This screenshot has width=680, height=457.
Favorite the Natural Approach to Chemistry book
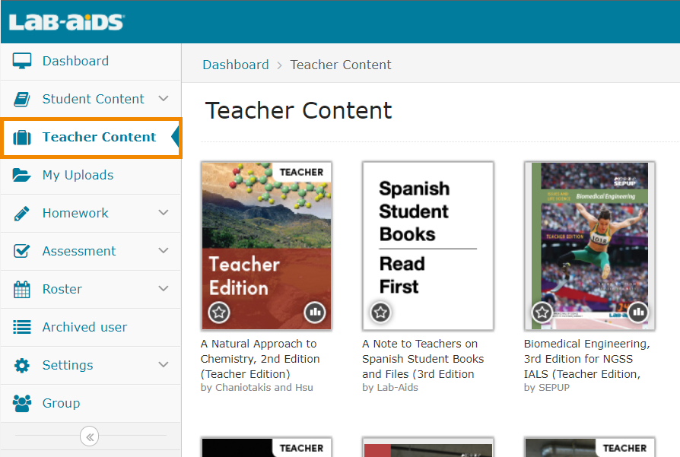pyautogui.click(x=219, y=312)
